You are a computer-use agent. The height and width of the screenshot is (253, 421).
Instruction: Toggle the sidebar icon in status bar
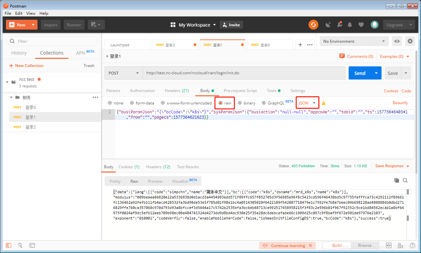[x=9, y=245]
